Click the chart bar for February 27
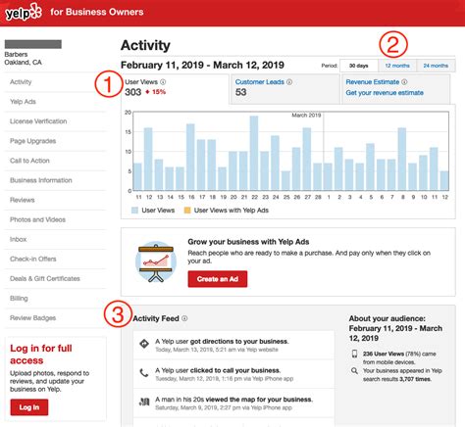The height and width of the screenshot is (427, 465). 307,159
